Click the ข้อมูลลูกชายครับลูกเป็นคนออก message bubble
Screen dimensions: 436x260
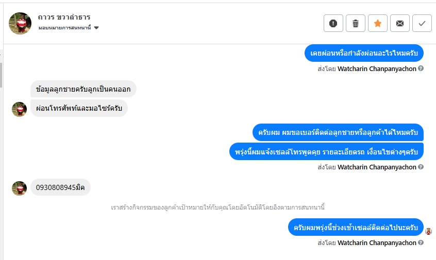click(83, 89)
